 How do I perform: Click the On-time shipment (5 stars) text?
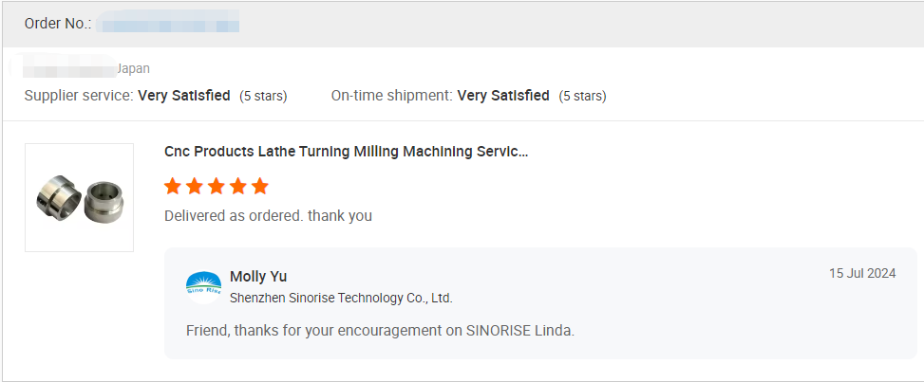[x=582, y=96]
